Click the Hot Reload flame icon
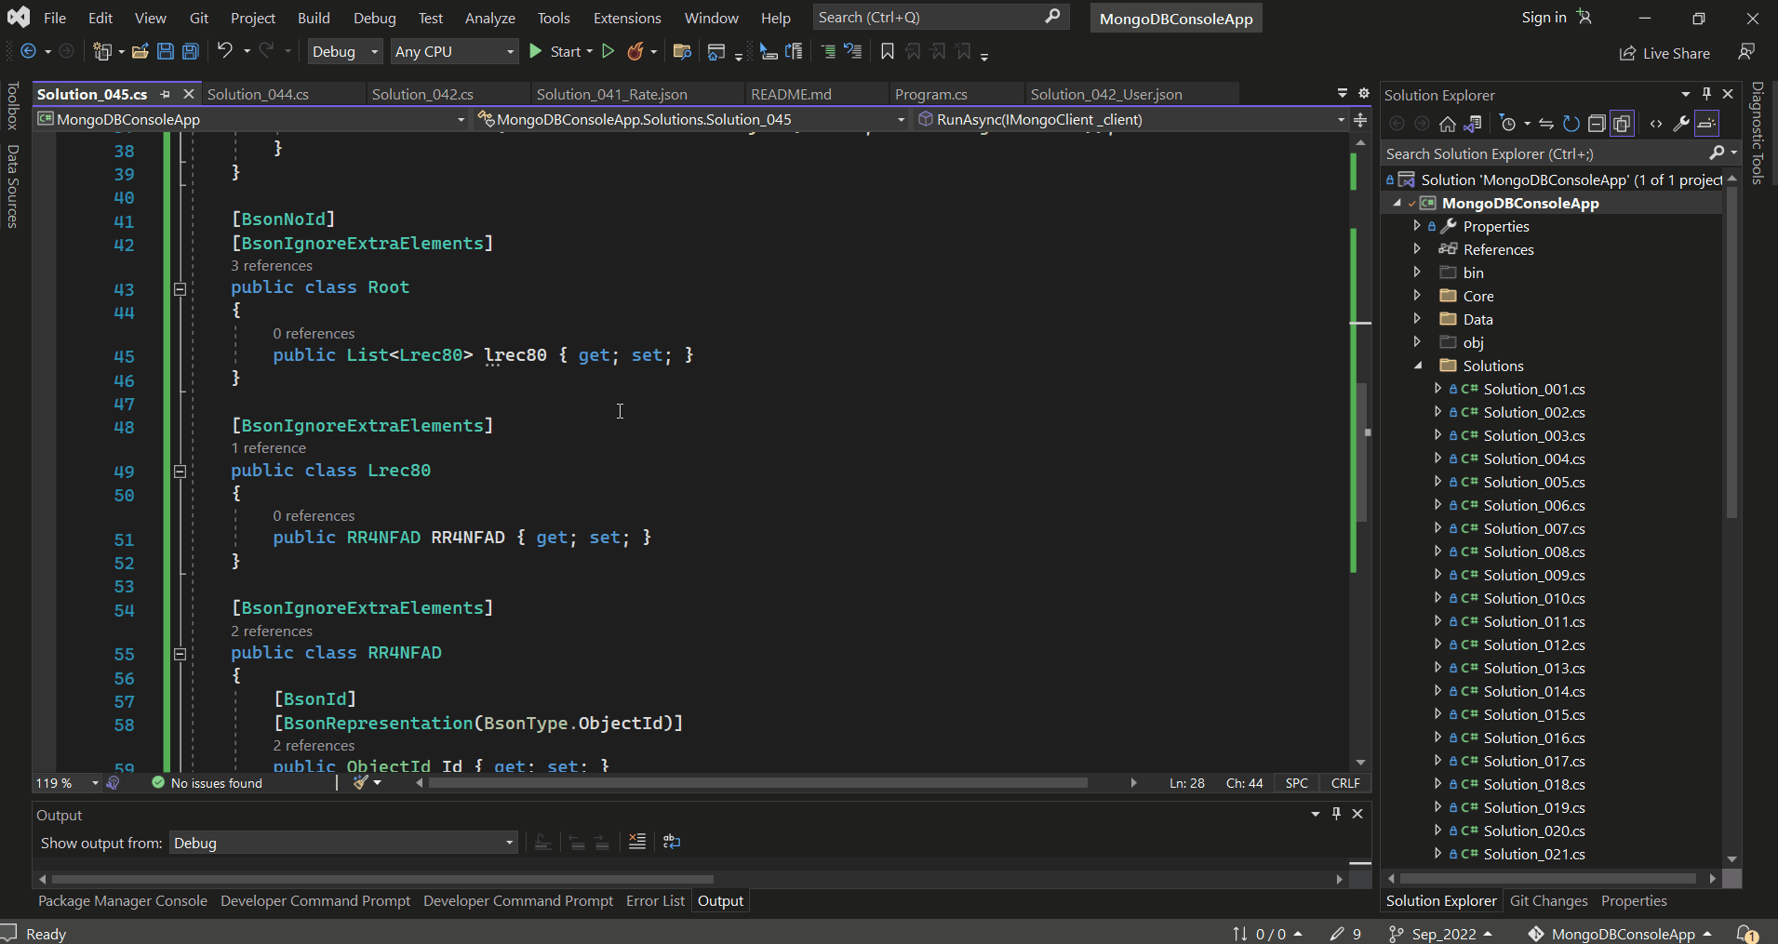 (x=635, y=52)
